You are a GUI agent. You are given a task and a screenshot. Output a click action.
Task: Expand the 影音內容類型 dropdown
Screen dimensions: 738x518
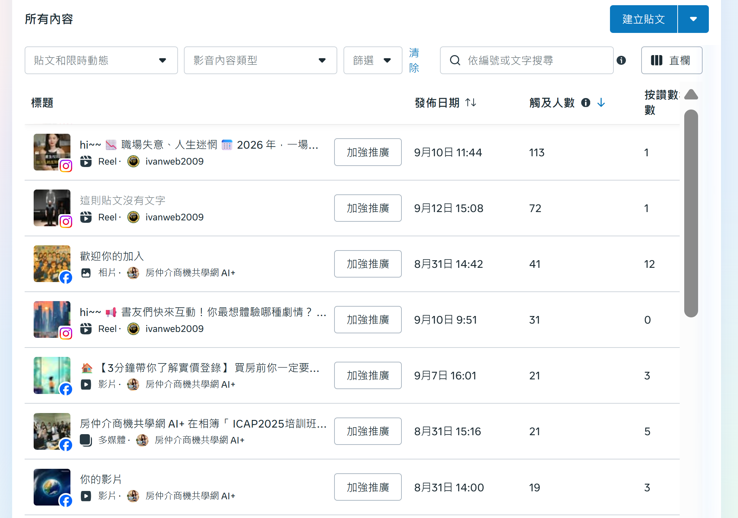click(260, 60)
